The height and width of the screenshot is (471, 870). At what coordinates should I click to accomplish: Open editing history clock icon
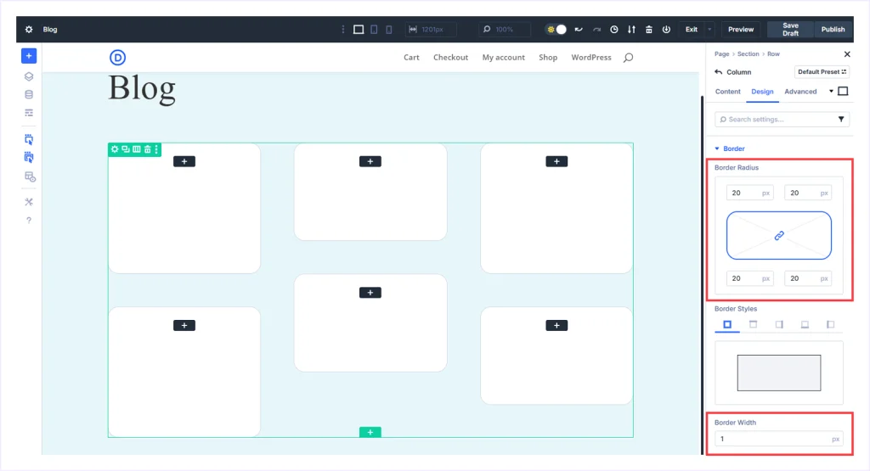[614, 30]
